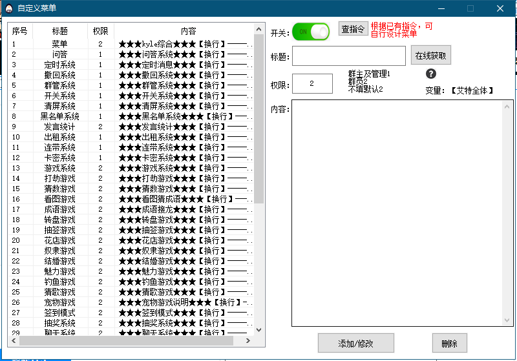Select the 定时系统 row

pos(131,65)
